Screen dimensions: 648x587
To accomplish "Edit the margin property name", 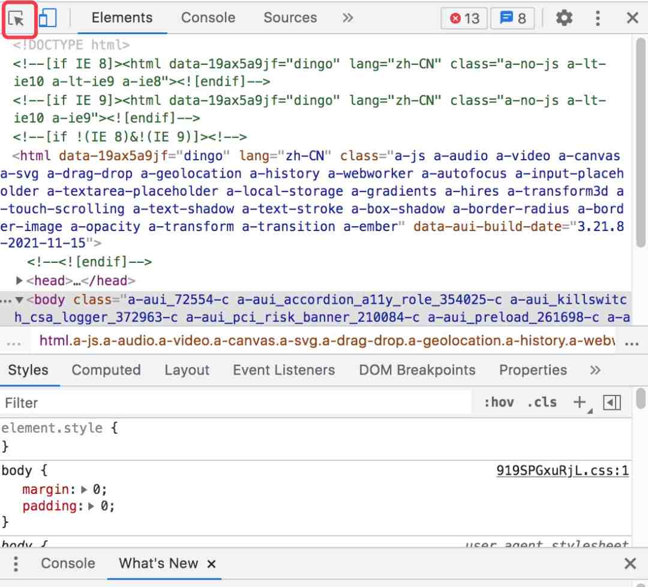I will point(46,489).
